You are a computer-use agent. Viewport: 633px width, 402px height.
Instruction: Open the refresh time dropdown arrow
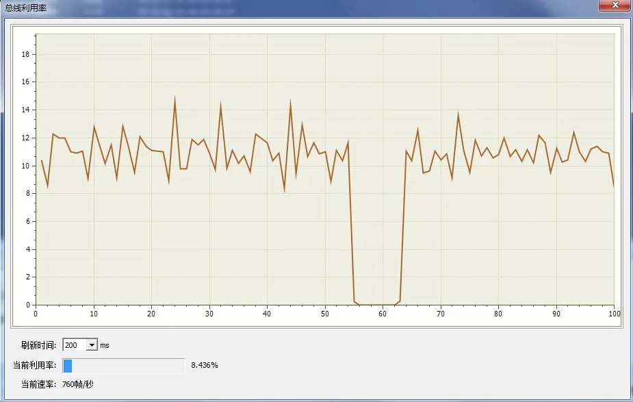click(92, 345)
